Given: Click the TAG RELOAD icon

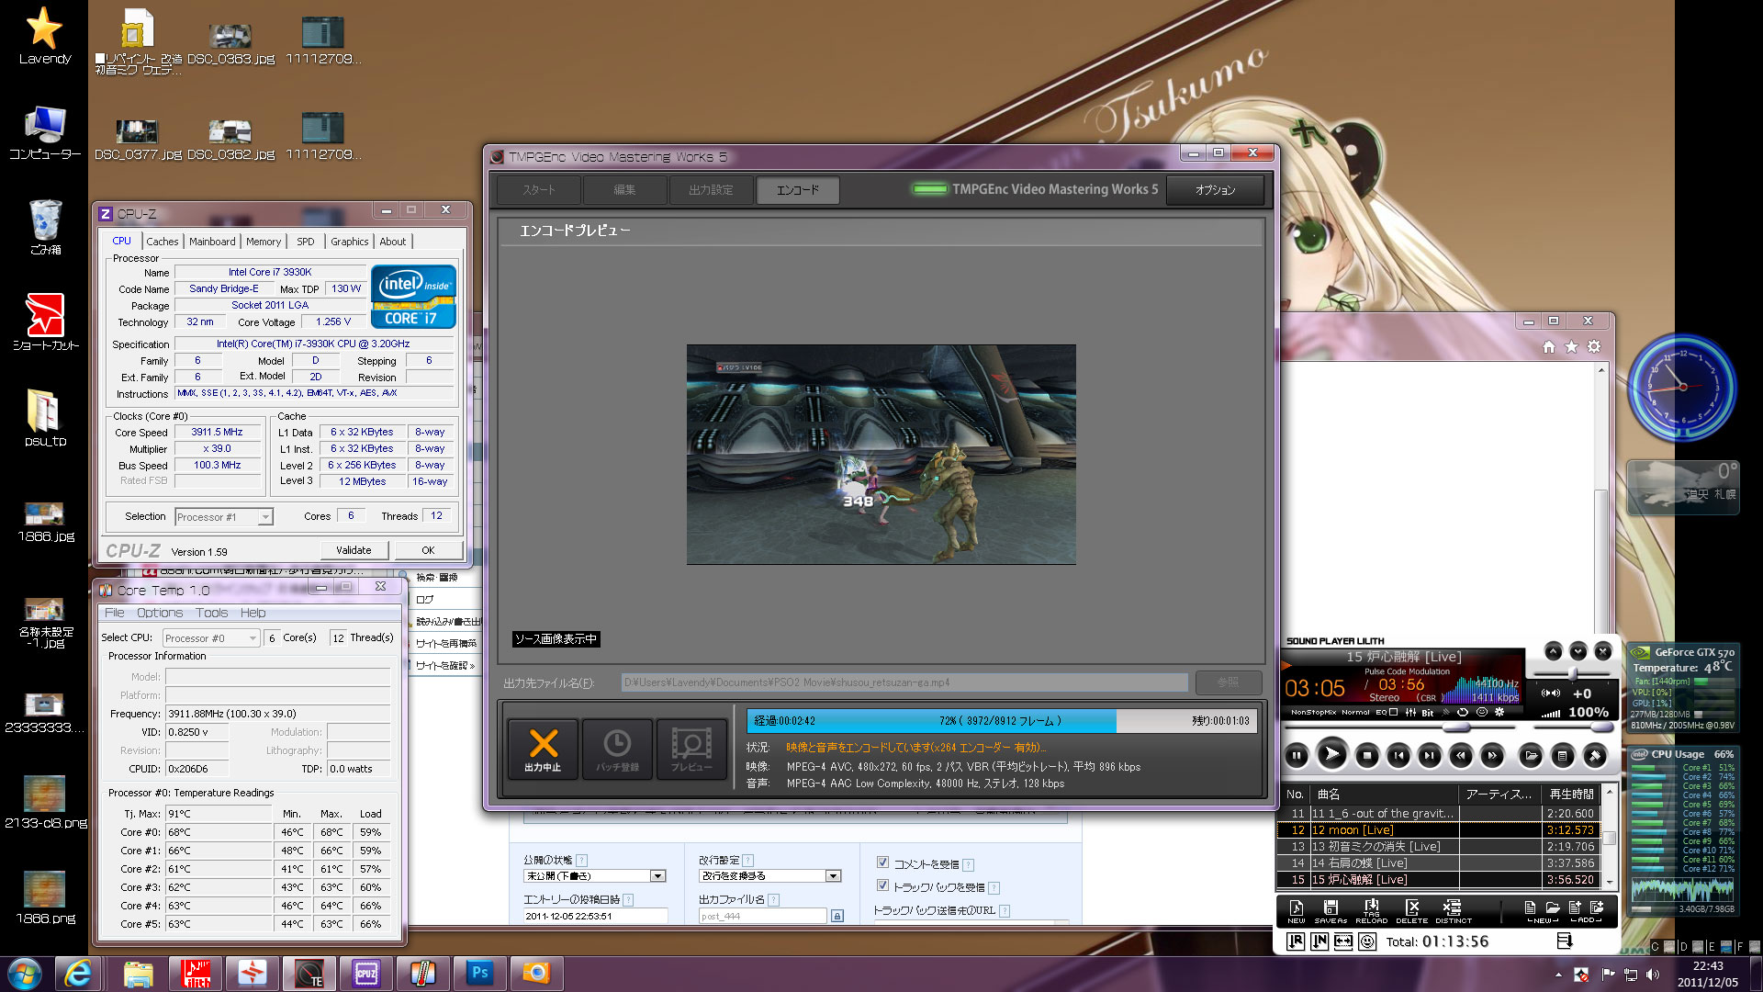Looking at the screenshot, I should click(1371, 911).
